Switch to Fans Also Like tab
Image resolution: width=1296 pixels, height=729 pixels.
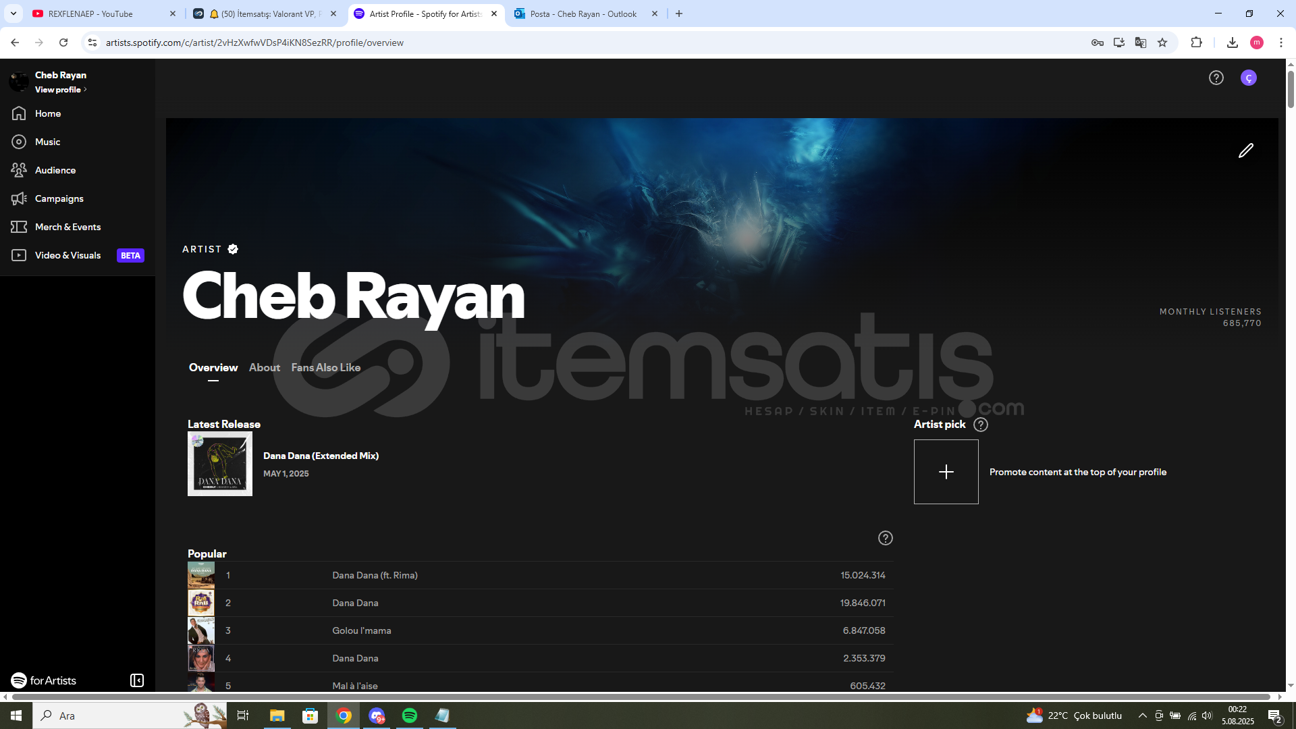[x=326, y=368]
